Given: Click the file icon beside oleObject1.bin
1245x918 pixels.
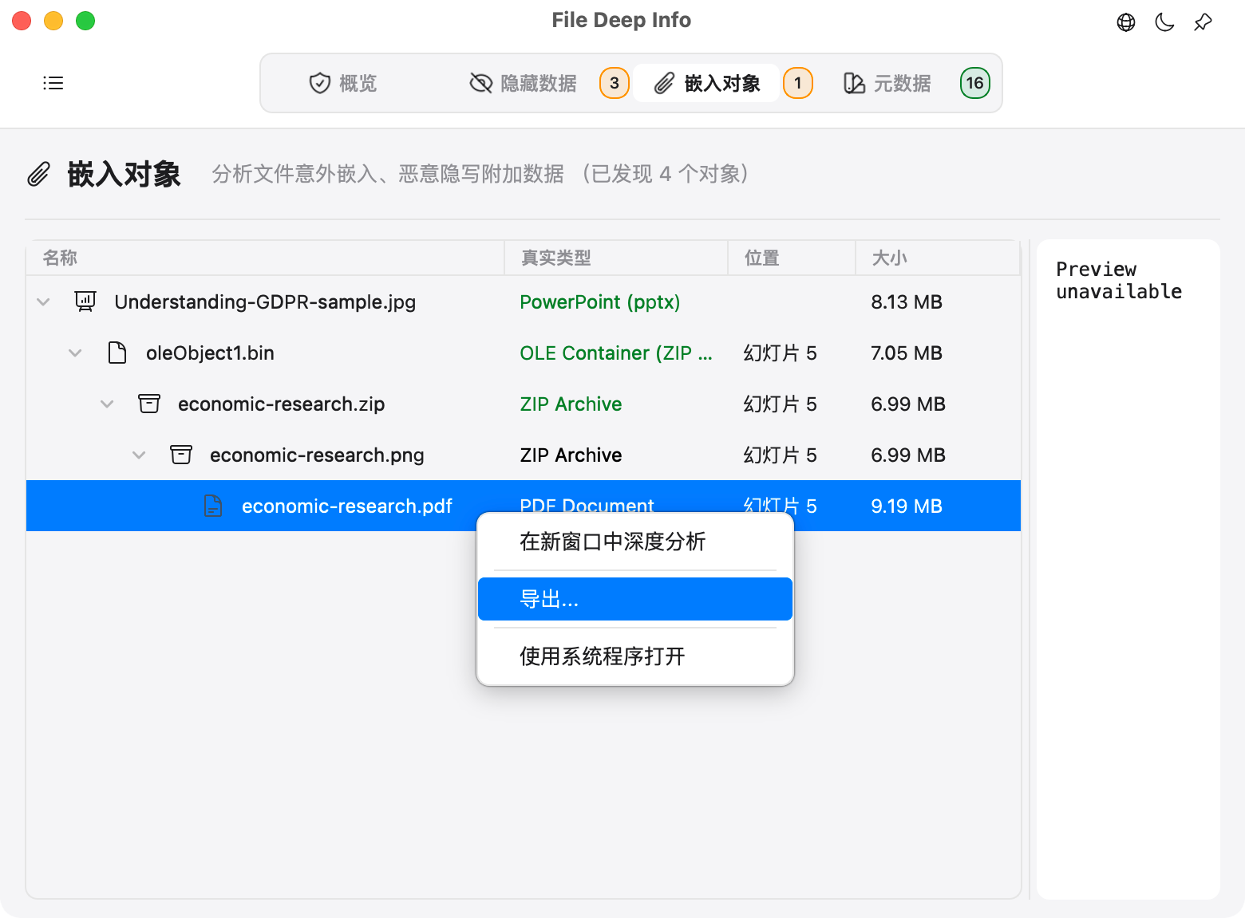Looking at the screenshot, I should pyautogui.click(x=117, y=353).
